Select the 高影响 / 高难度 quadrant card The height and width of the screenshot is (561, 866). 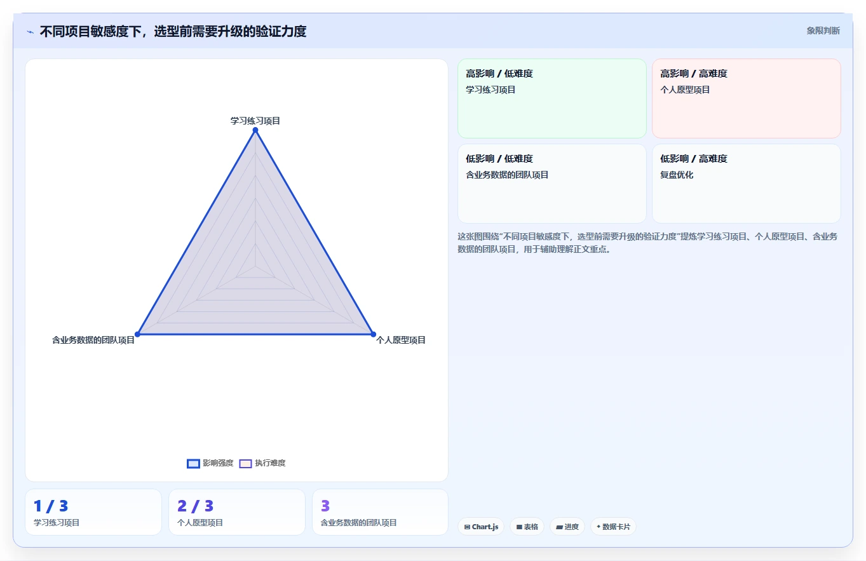click(x=747, y=98)
